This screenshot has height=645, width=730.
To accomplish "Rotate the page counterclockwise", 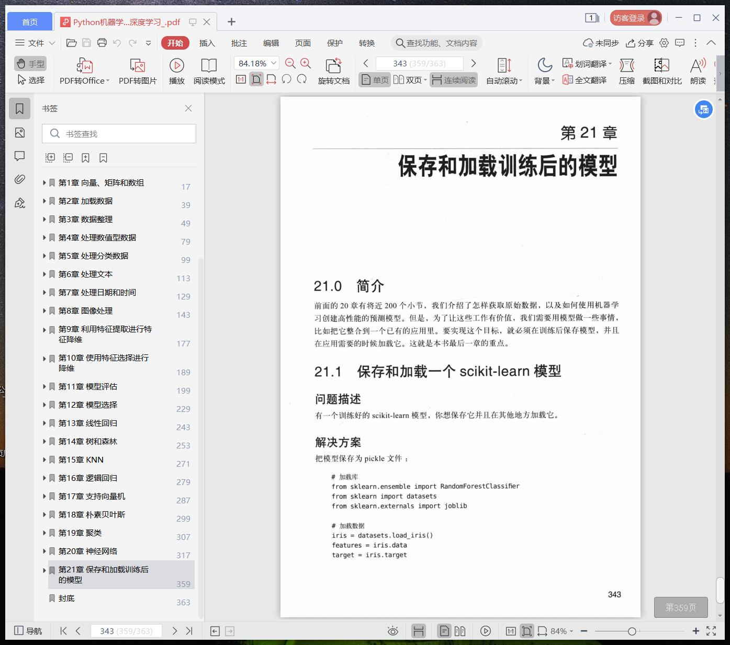I will point(286,79).
